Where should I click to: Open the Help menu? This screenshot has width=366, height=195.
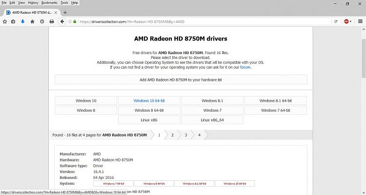[75, 3]
